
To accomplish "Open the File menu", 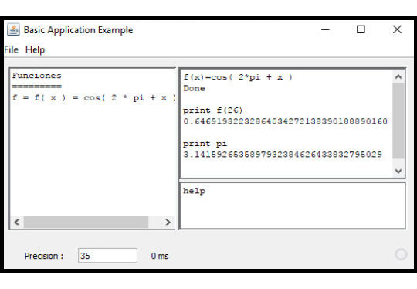I will tap(11, 49).
